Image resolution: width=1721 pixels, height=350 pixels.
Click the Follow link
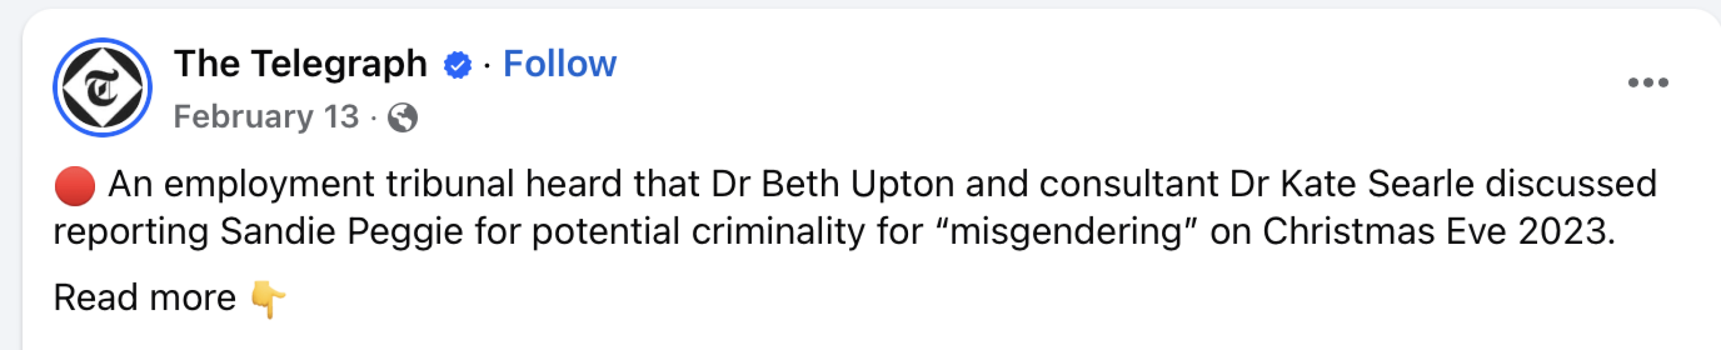click(x=560, y=64)
